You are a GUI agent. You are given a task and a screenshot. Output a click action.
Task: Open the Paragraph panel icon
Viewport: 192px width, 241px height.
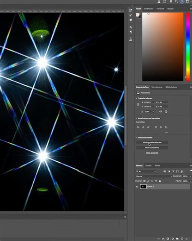[131, 32]
